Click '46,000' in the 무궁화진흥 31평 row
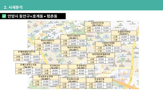 click(x=99, y=87)
